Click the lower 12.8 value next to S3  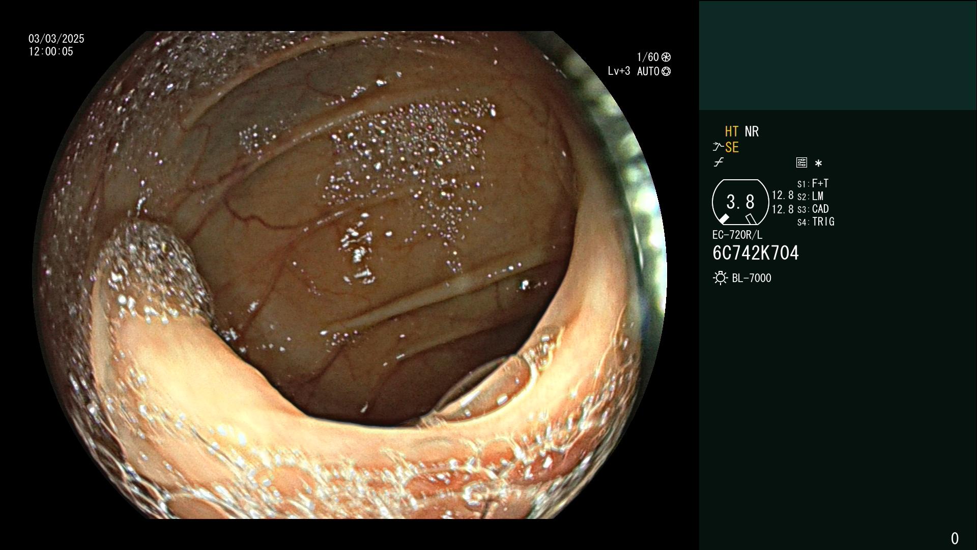(783, 209)
